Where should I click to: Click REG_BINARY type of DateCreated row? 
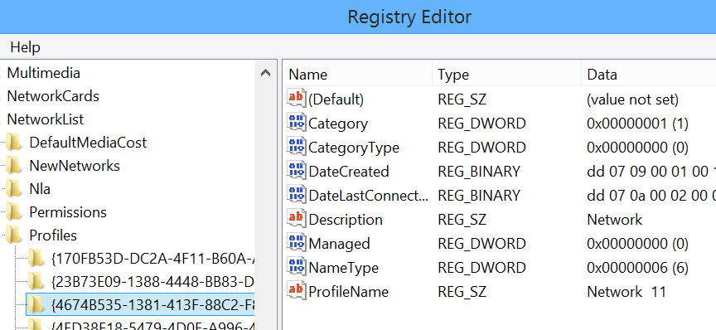479,172
